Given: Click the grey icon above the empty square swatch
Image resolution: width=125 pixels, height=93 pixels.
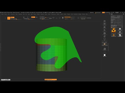Looking at the screenshot, I should [x=105, y=49].
